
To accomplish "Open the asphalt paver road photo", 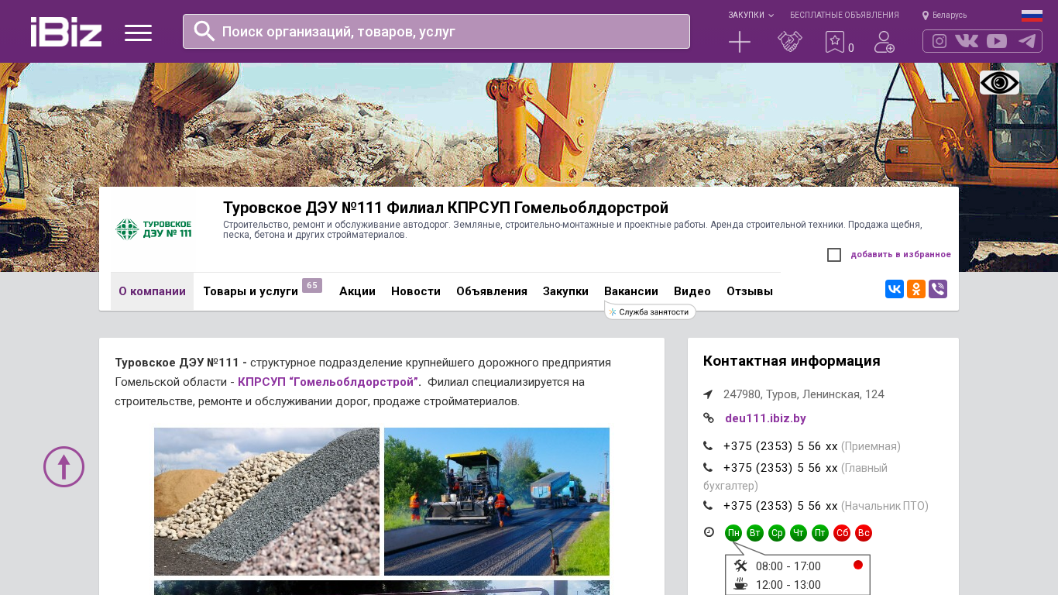I will (496, 501).
